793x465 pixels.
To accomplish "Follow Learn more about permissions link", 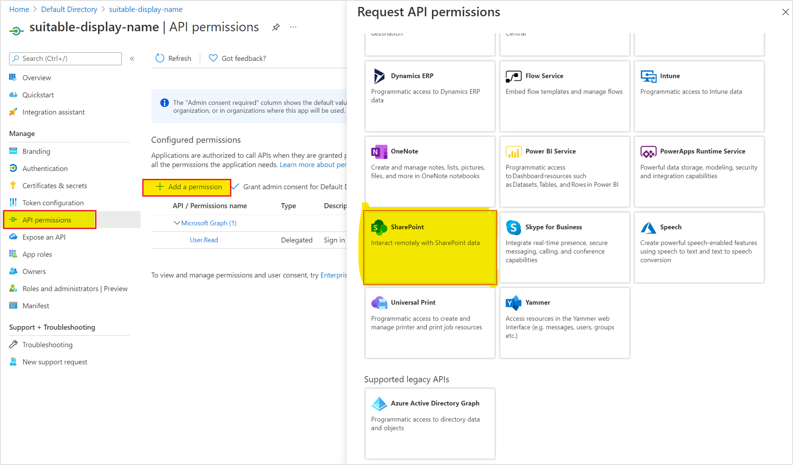I will pos(313,165).
